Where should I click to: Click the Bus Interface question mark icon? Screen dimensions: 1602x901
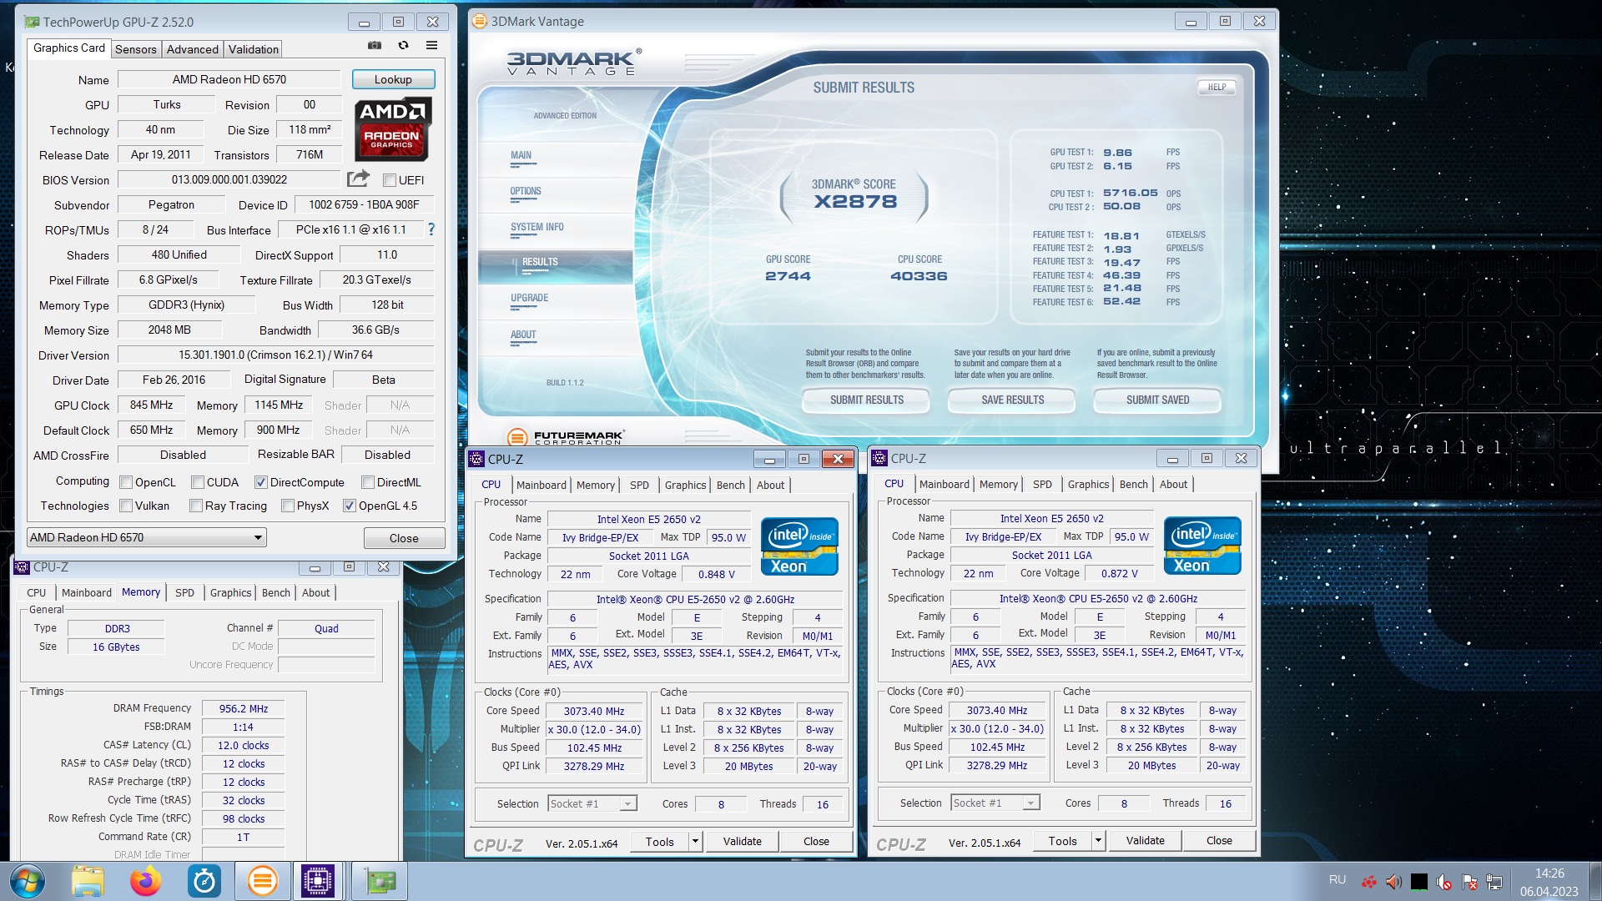click(431, 229)
